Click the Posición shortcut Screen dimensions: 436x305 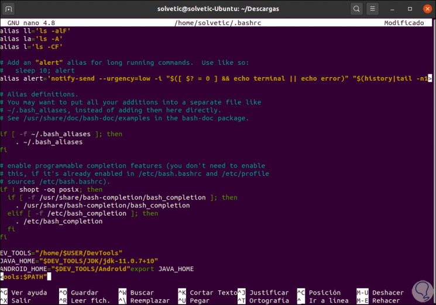tap(318, 293)
